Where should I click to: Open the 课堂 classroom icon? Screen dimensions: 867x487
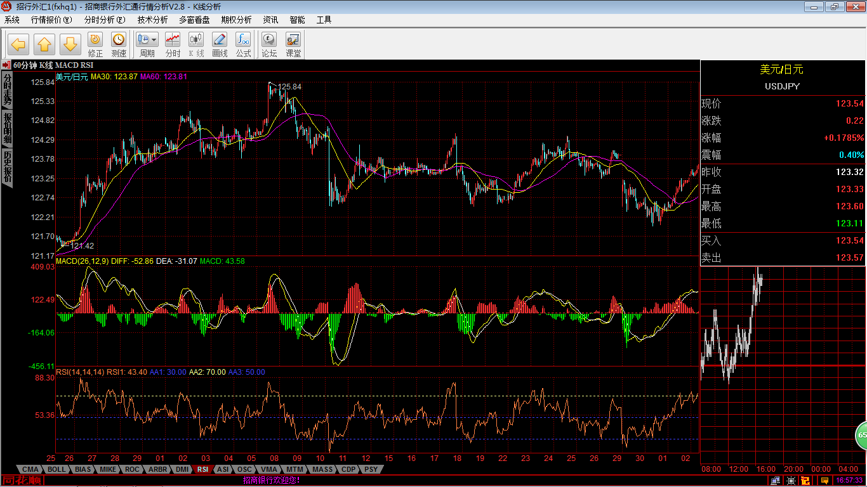pyautogui.click(x=293, y=45)
